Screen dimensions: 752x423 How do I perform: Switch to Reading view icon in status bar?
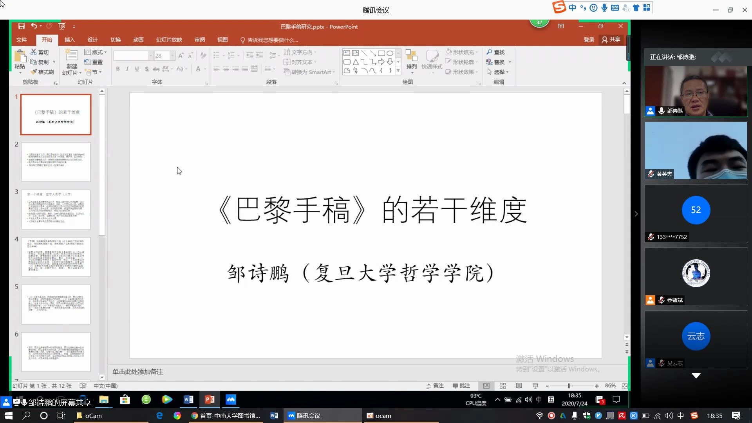[x=519, y=386]
